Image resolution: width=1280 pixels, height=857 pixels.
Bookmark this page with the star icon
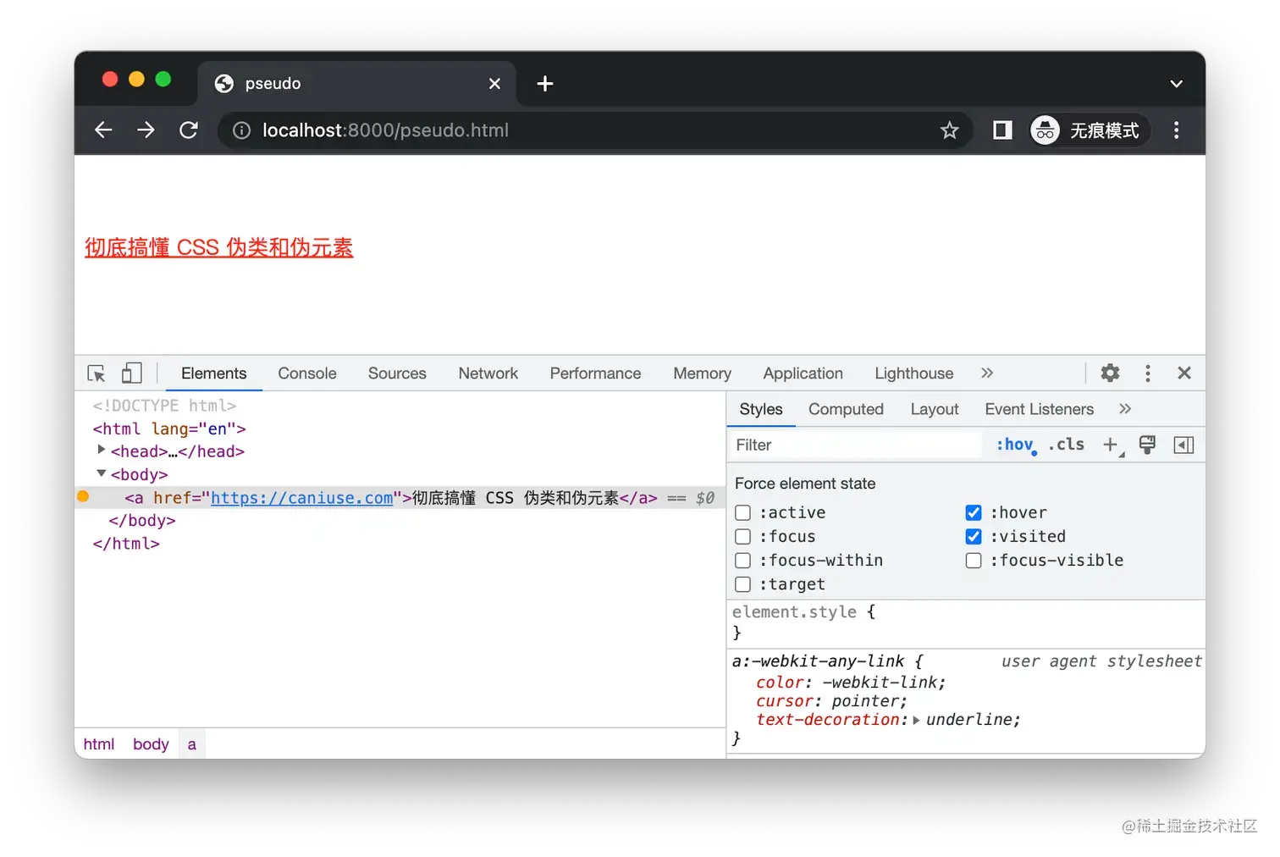point(949,130)
